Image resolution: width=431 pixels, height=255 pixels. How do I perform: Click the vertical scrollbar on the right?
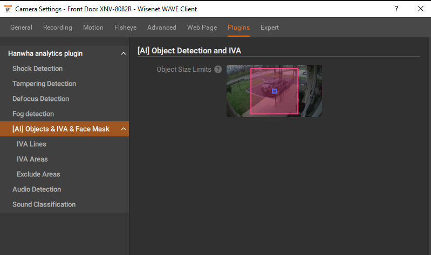tap(429, 146)
